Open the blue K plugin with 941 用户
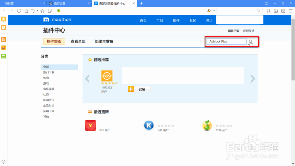The height and width of the screenshot is (166, 295). [x=149, y=125]
